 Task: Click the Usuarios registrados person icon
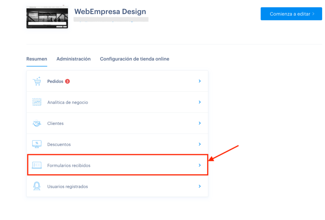click(37, 186)
